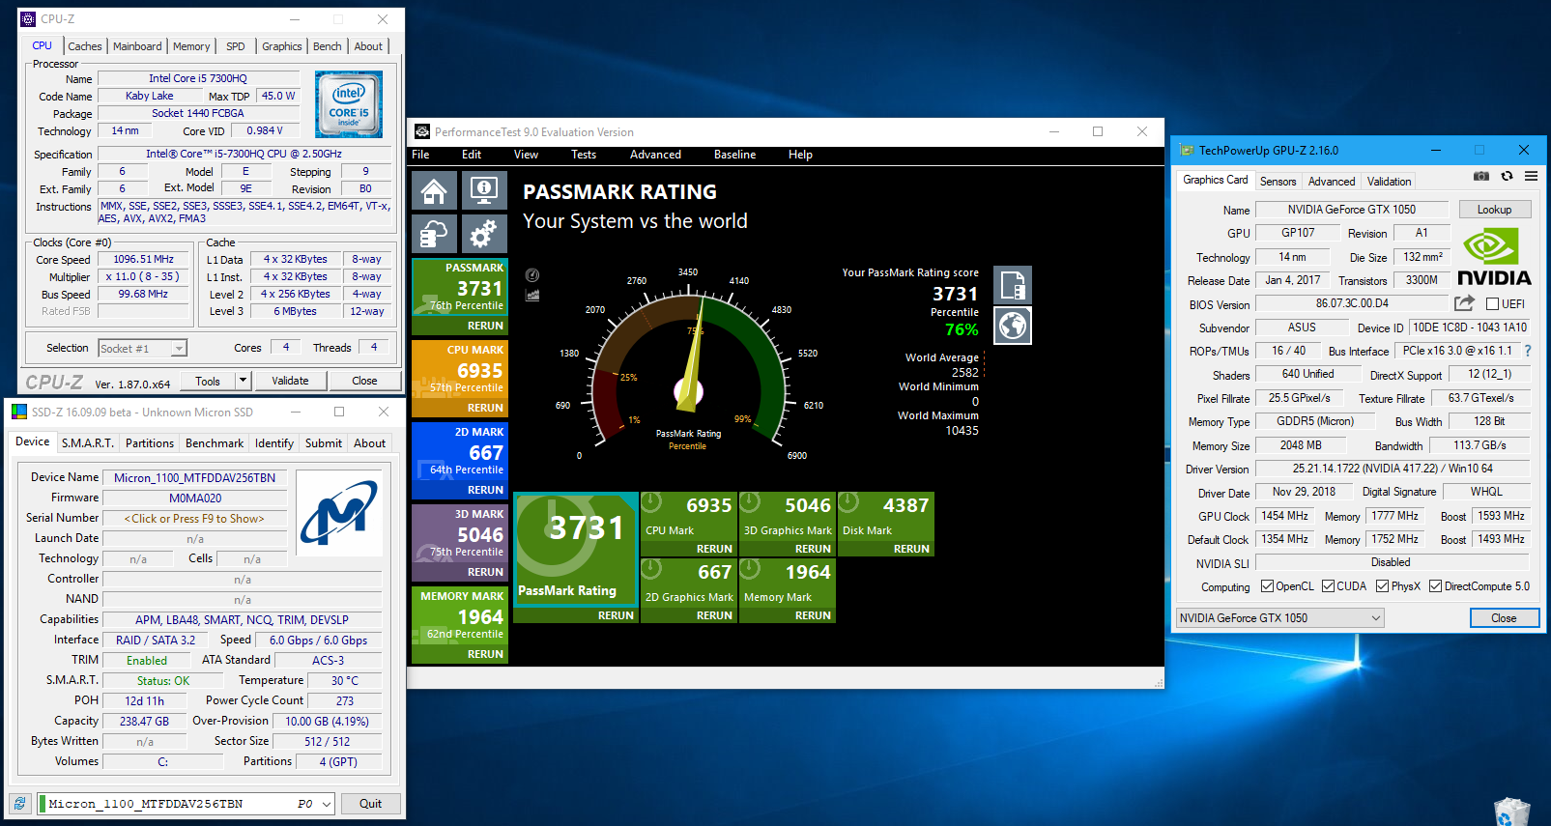Open the Bench tab in CPU-Z
Viewport: 1551px width, 826px height.
tap(328, 46)
